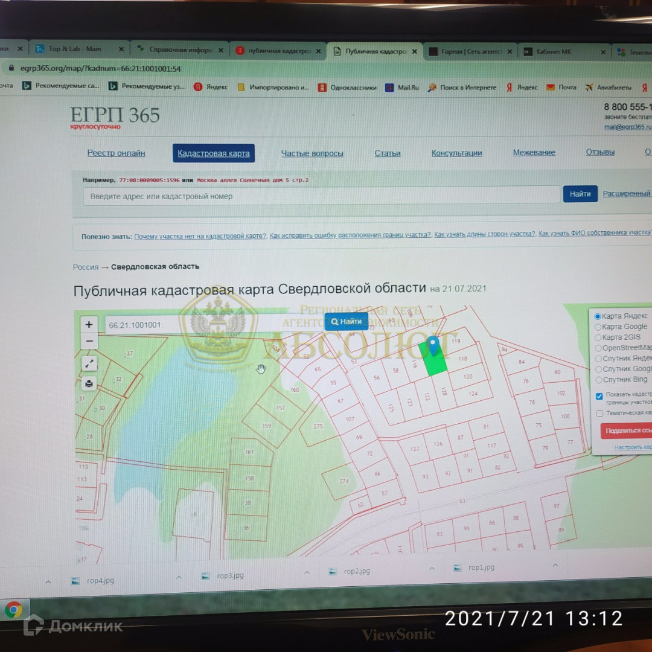Print the map using printer icon

click(x=89, y=383)
